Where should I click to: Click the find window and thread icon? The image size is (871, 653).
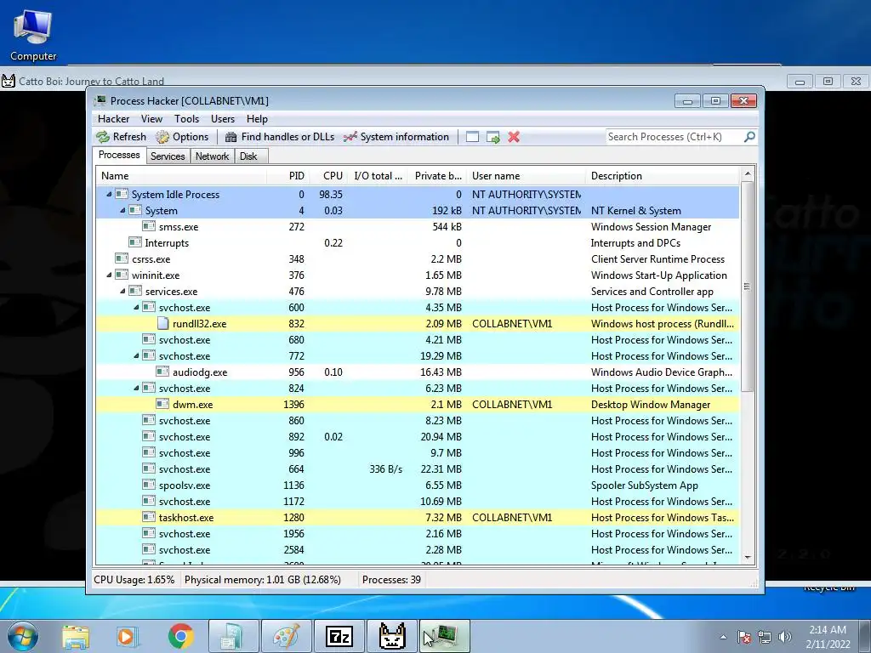pos(492,137)
